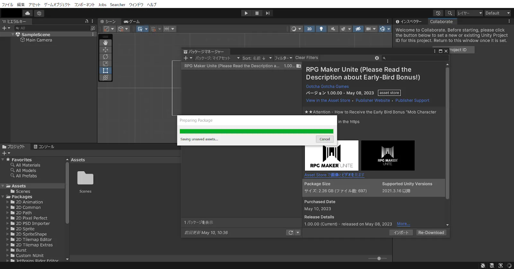Click Cancel in Preparing Package dialog

pyautogui.click(x=324, y=139)
